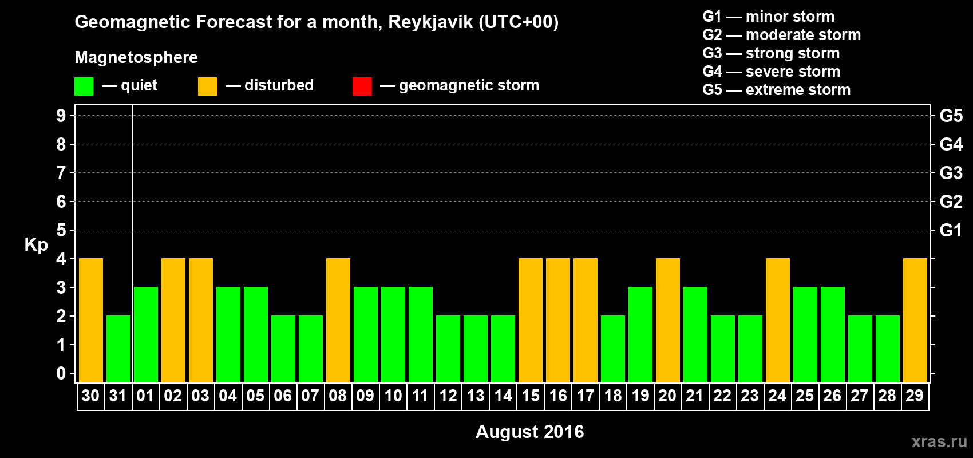The image size is (973, 458).
Task: Click the date label 20 on the axis
Action: pos(667,396)
